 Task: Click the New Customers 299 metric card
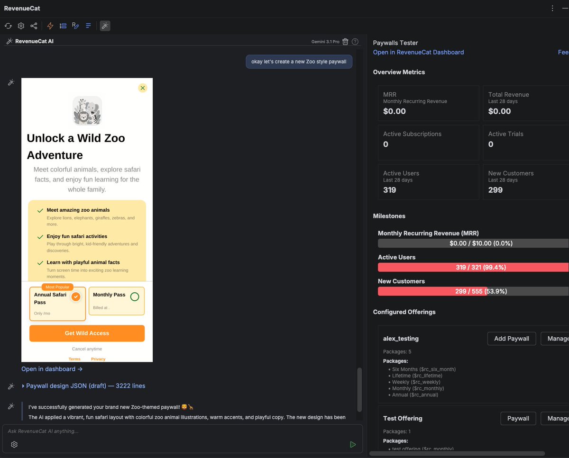[x=526, y=182]
